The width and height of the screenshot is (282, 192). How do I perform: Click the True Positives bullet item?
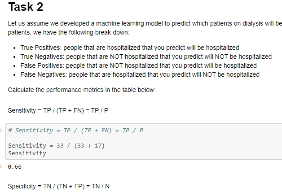(x=130, y=48)
